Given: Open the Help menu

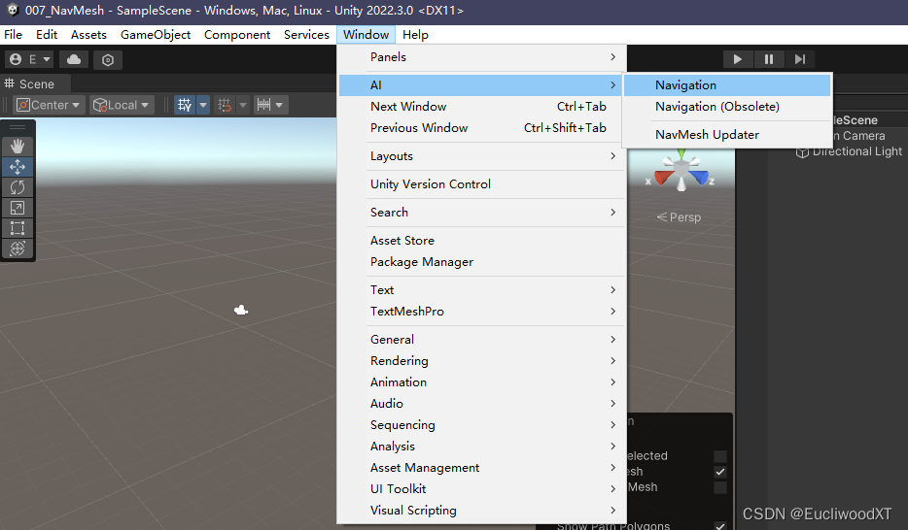Looking at the screenshot, I should tap(415, 35).
